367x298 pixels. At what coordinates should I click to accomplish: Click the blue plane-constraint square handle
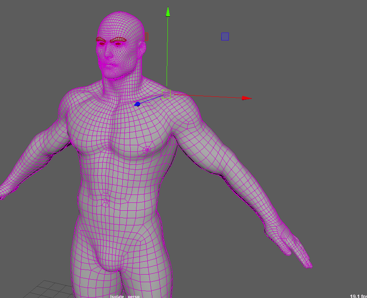click(x=225, y=37)
